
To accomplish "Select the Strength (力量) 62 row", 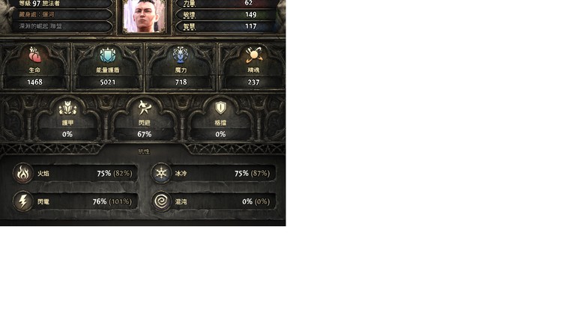I will tap(226, 4).
